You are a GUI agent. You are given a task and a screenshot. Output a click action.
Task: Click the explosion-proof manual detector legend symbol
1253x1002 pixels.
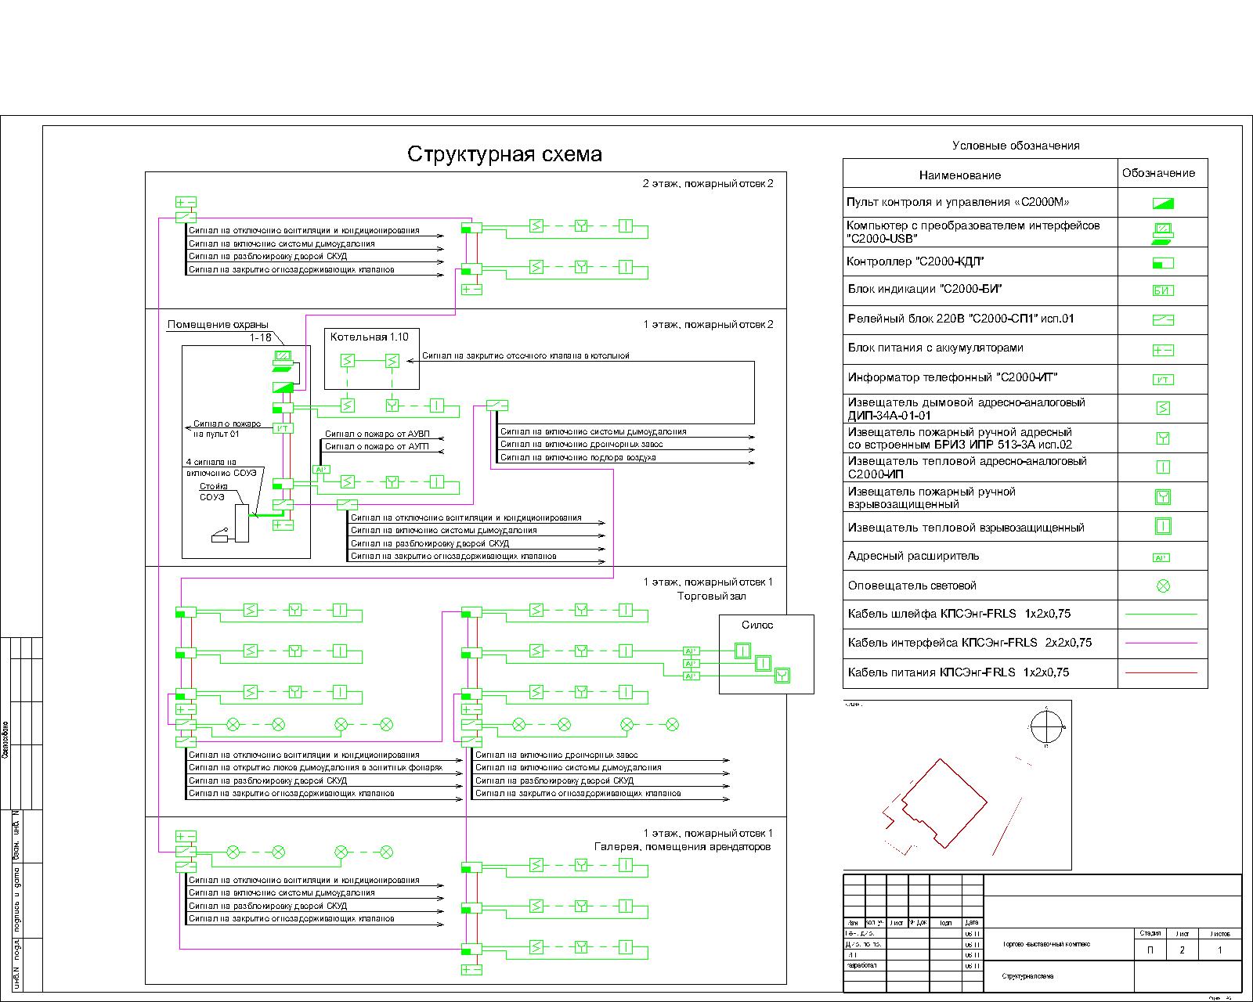(1163, 497)
